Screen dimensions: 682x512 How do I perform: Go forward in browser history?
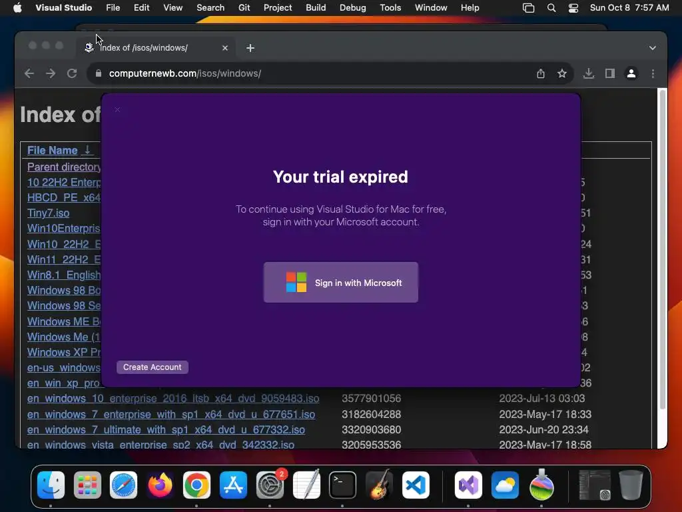pyautogui.click(x=51, y=73)
